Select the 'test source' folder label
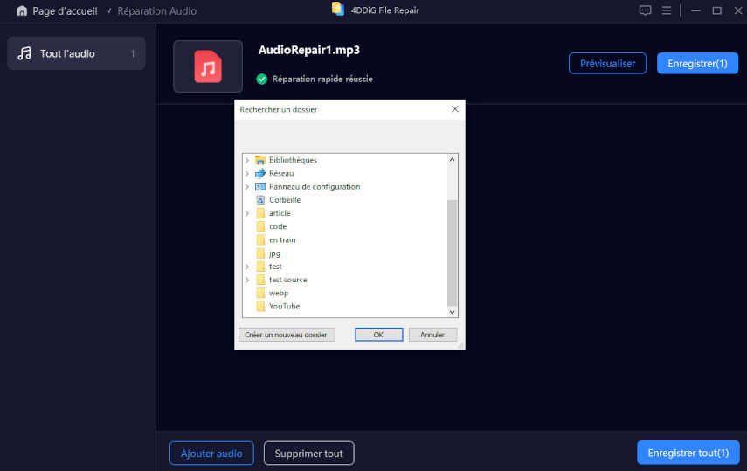This screenshot has height=471, width=747. pyautogui.click(x=287, y=280)
